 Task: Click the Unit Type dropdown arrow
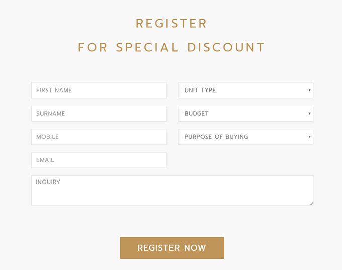[x=309, y=91]
